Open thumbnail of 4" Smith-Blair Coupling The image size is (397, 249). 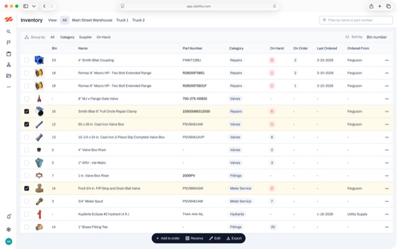coord(39,60)
